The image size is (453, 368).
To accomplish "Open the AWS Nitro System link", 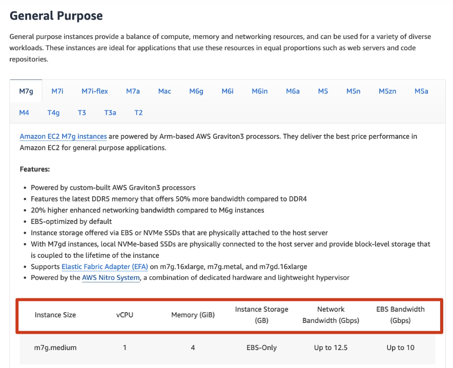I will click(111, 278).
